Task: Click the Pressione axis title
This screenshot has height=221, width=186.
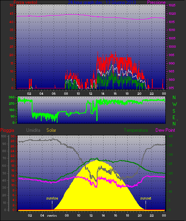Action: (156, 2)
